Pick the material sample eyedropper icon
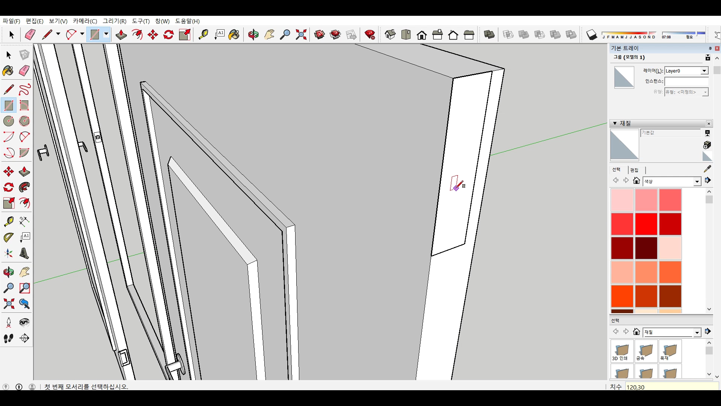 707,169
